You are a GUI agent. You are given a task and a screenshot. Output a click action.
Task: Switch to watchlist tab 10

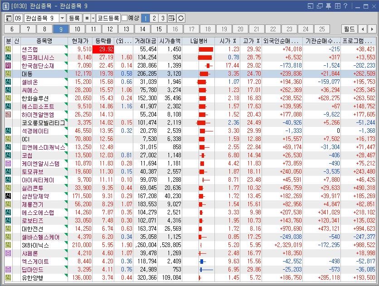tap(77, 29)
